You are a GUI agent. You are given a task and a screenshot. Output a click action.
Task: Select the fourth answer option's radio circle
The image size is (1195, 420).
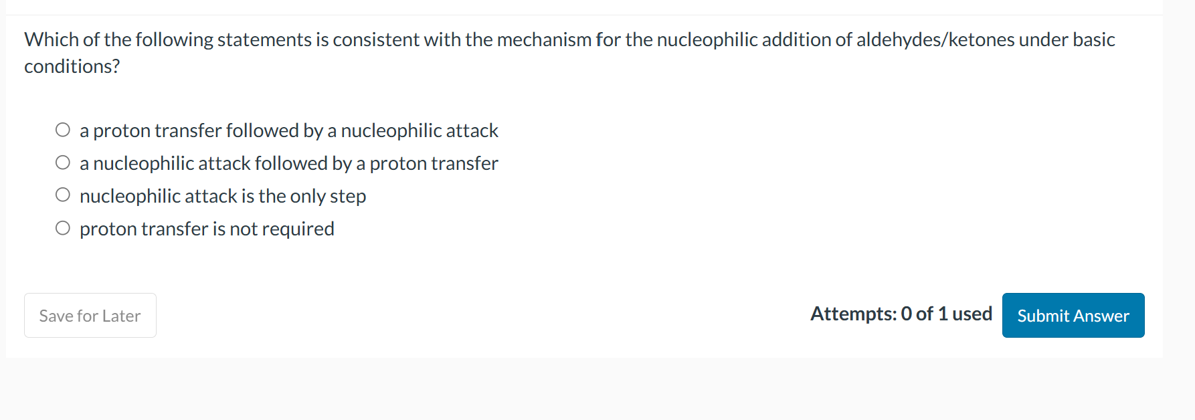tap(62, 227)
